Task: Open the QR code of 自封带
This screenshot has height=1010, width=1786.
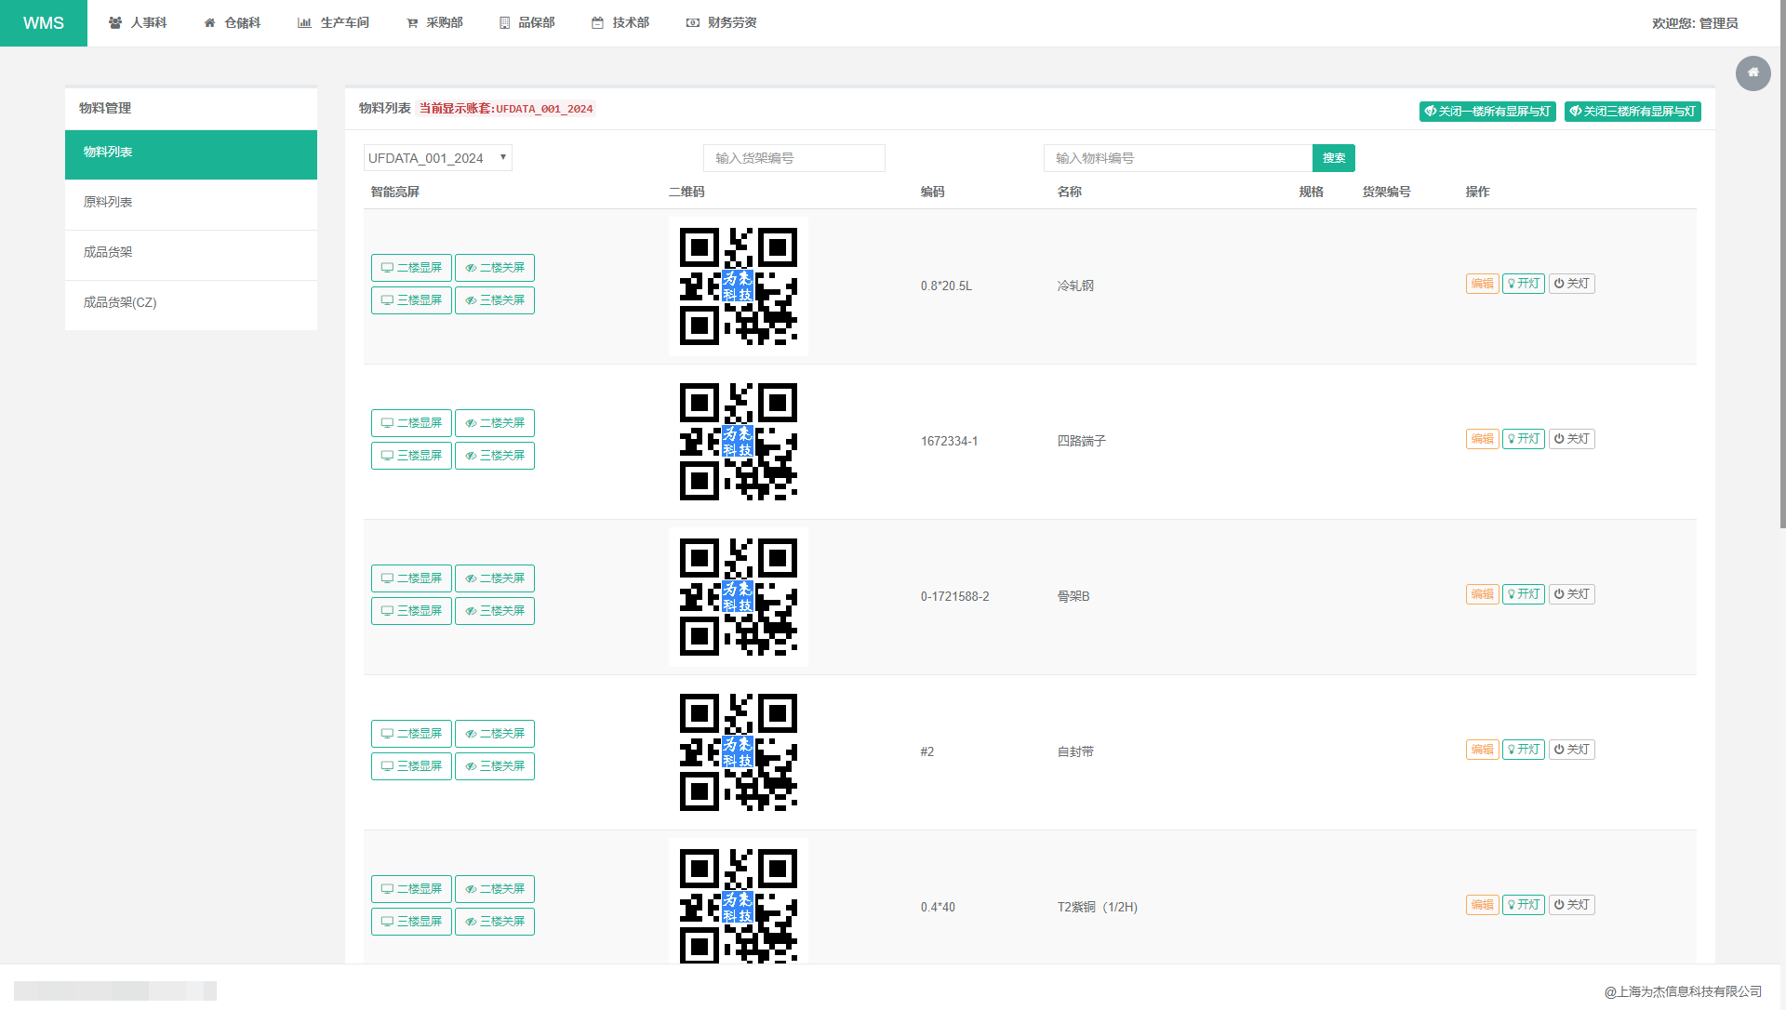Action: 739,752
